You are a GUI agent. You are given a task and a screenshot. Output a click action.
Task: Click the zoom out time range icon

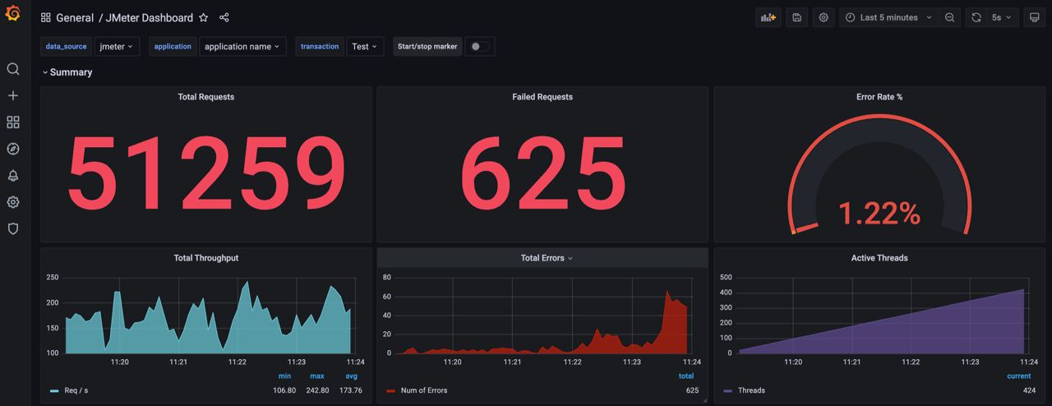[x=949, y=17]
